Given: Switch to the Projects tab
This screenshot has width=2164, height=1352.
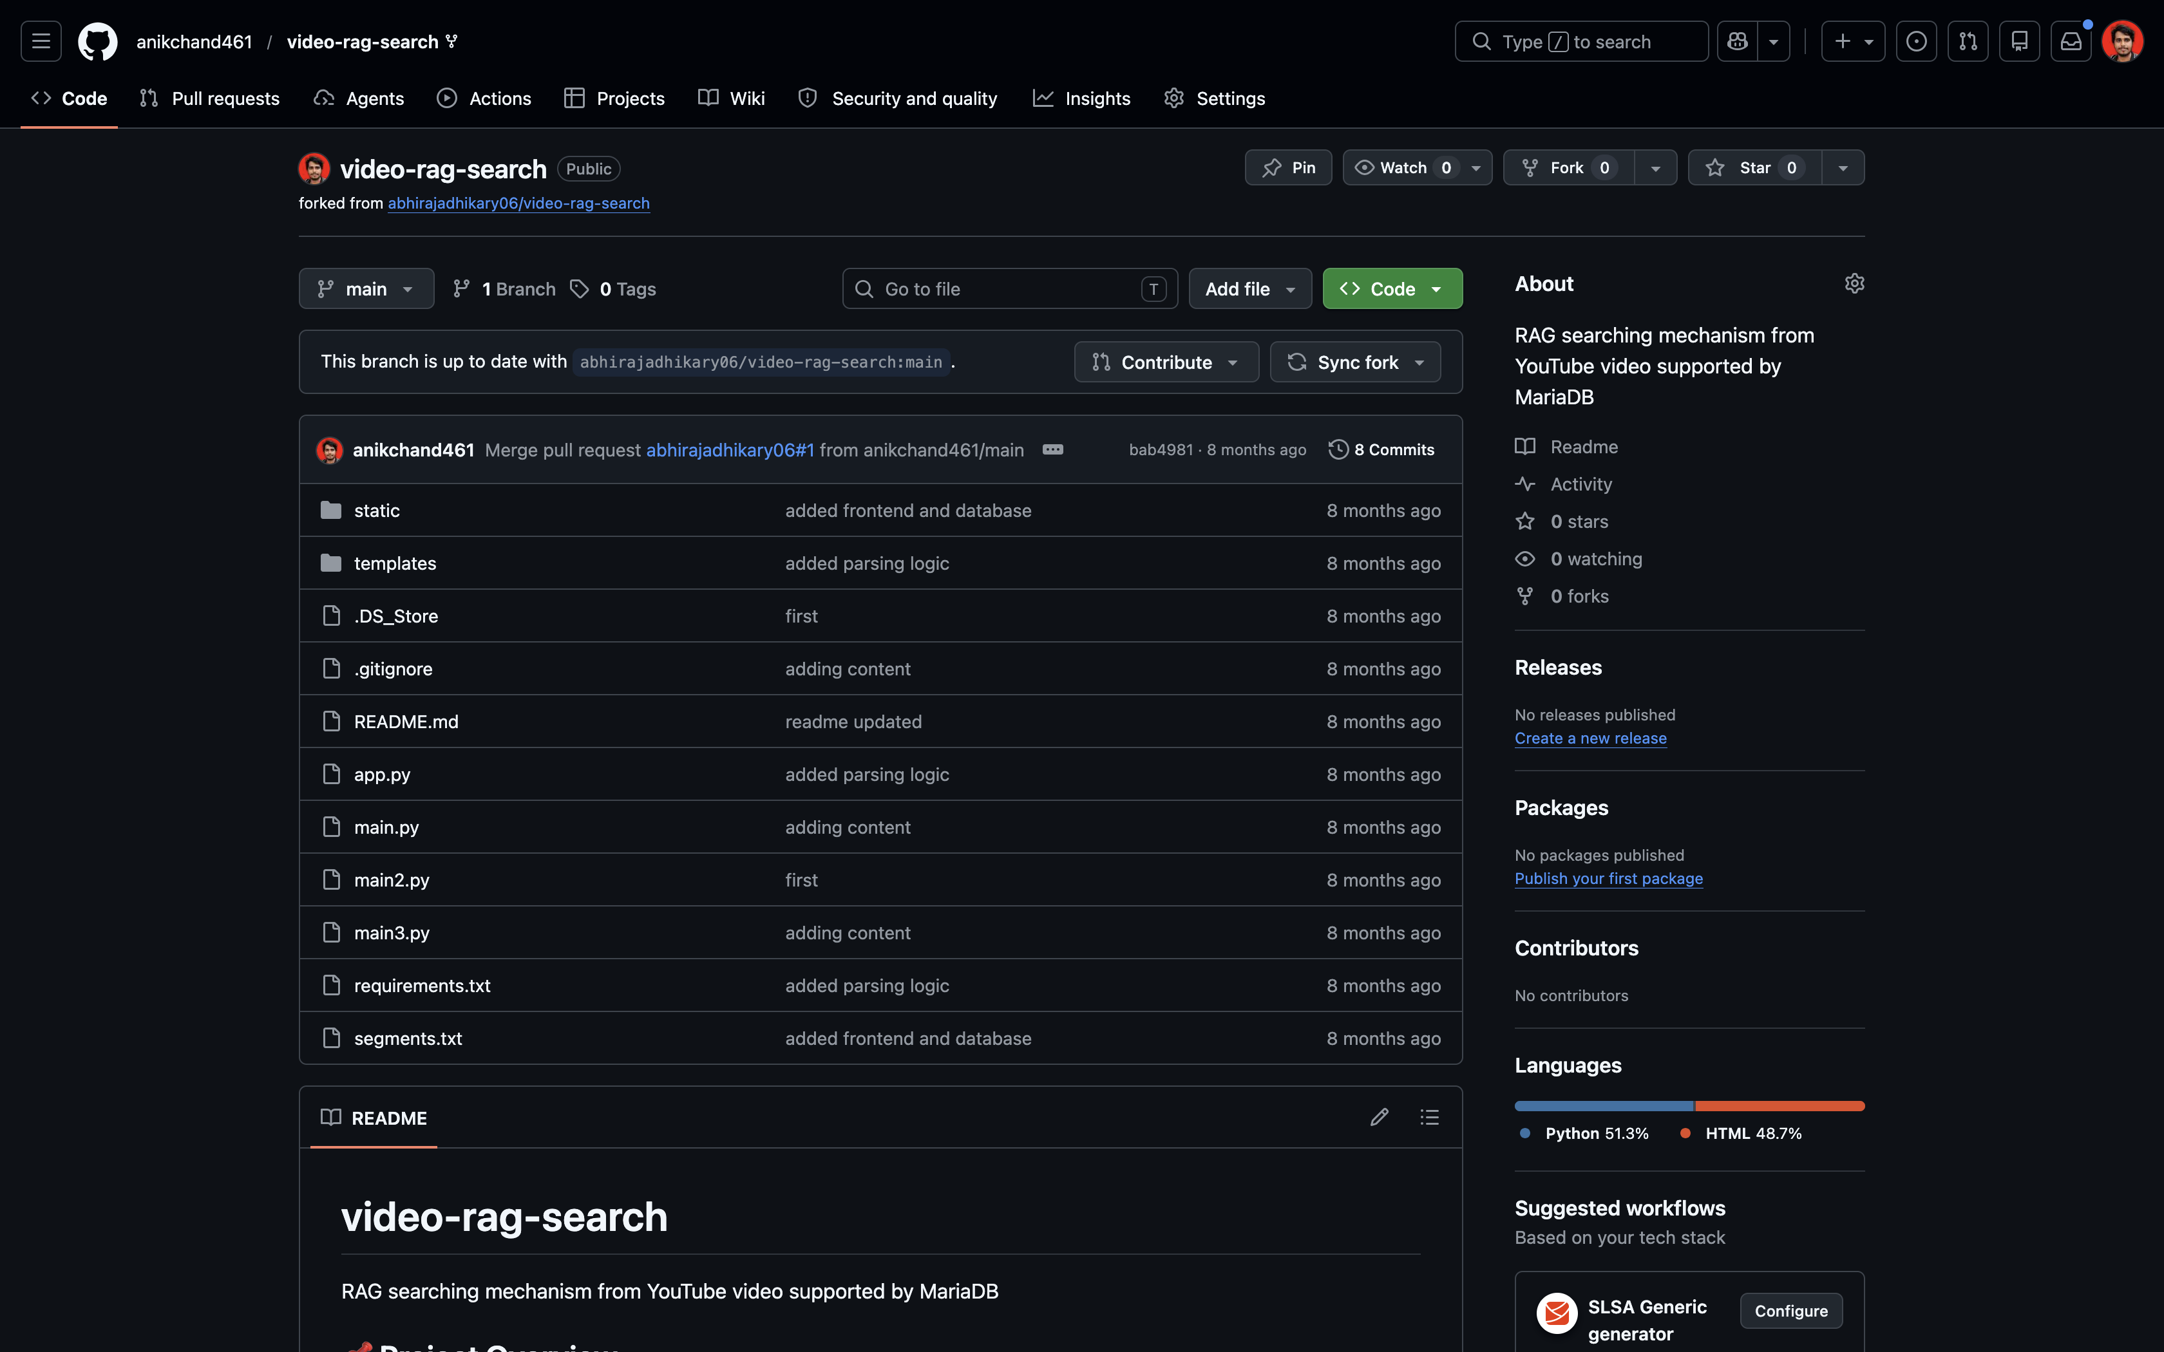Looking at the screenshot, I should [614, 99].
